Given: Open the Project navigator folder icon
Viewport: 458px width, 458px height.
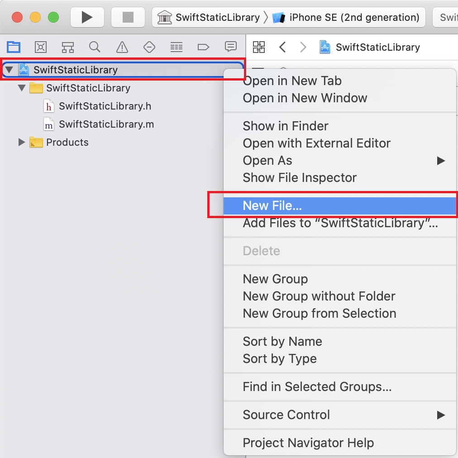Looking at the screenshot, I should click(x=14, y=47).
